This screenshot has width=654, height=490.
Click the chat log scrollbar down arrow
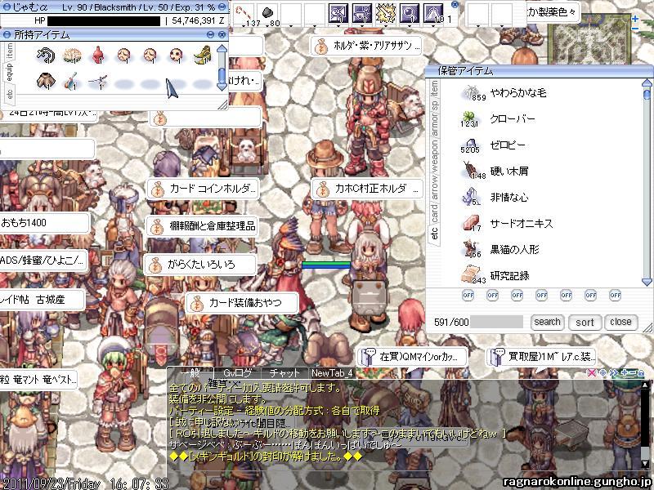[645, 463]
